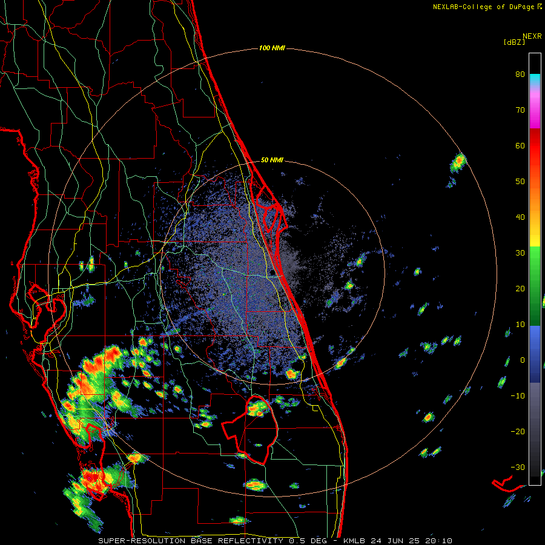Viewport: 545px width, 545px height.
Task: Click the 70 dBZ scale value
Action: [520, 110]
